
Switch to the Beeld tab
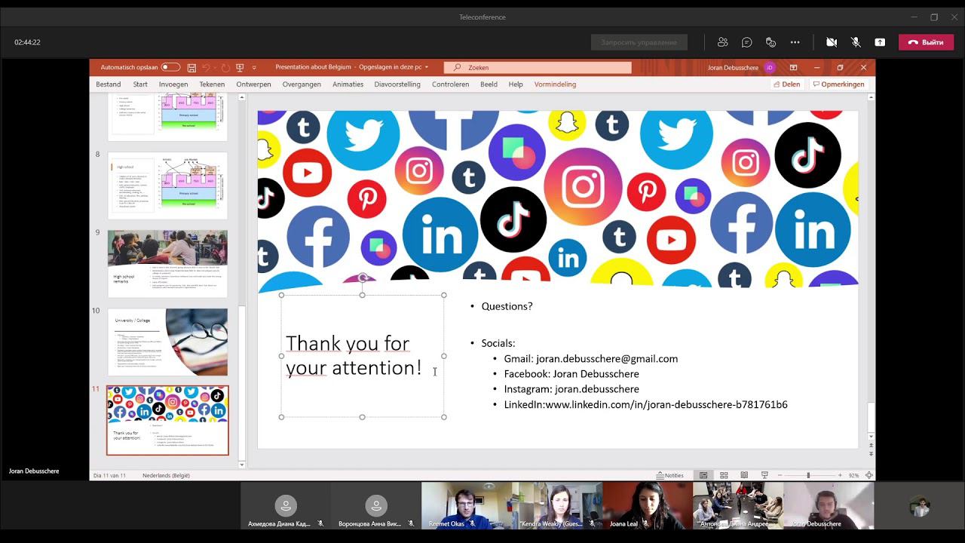tap(489, 84)
